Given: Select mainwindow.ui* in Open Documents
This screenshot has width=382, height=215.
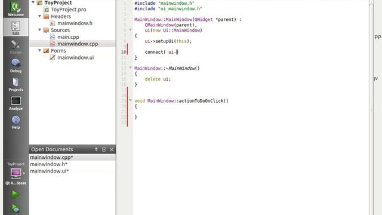Looking at the screenshot, I should pos(72,171).
